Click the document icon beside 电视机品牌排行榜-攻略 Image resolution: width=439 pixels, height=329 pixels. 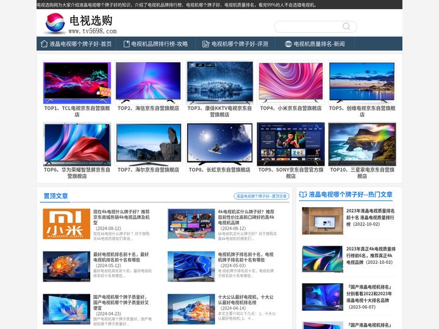(127, 44)
